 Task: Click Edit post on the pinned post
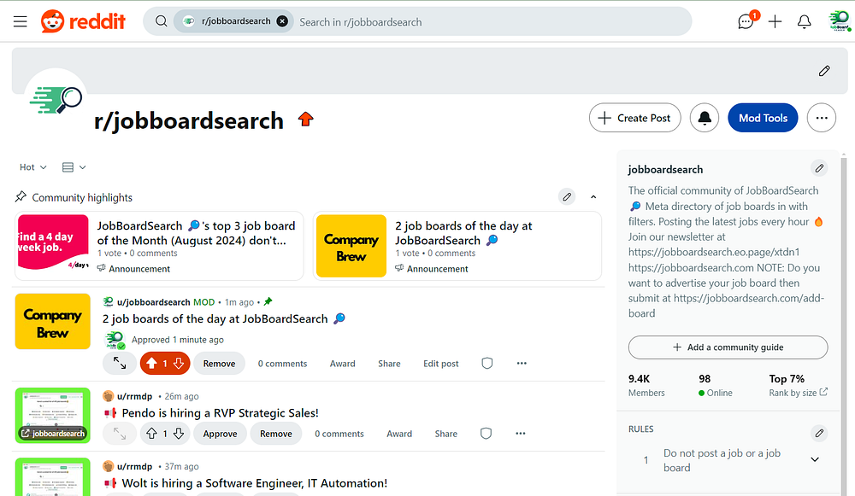pyautogui.click(x=440, y=363)
